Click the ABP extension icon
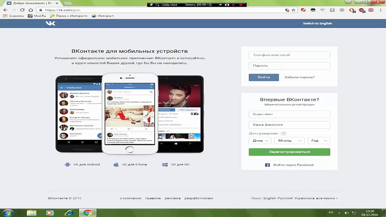The height and width of the screenshot is (217, 386). click(x=361, y=10)
